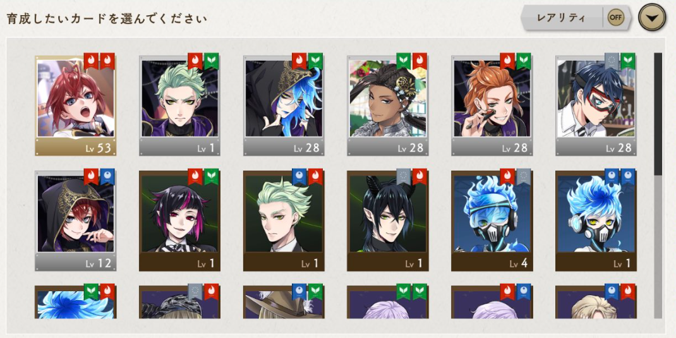Select the red-haired Lv 53 gold-framed card

[x=75, y=106]
